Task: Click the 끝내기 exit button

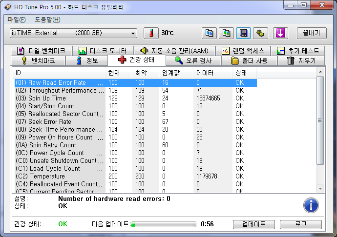Action: click(312, 33)
